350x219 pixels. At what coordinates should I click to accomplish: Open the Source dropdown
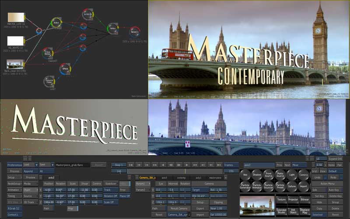pos(31,196)
